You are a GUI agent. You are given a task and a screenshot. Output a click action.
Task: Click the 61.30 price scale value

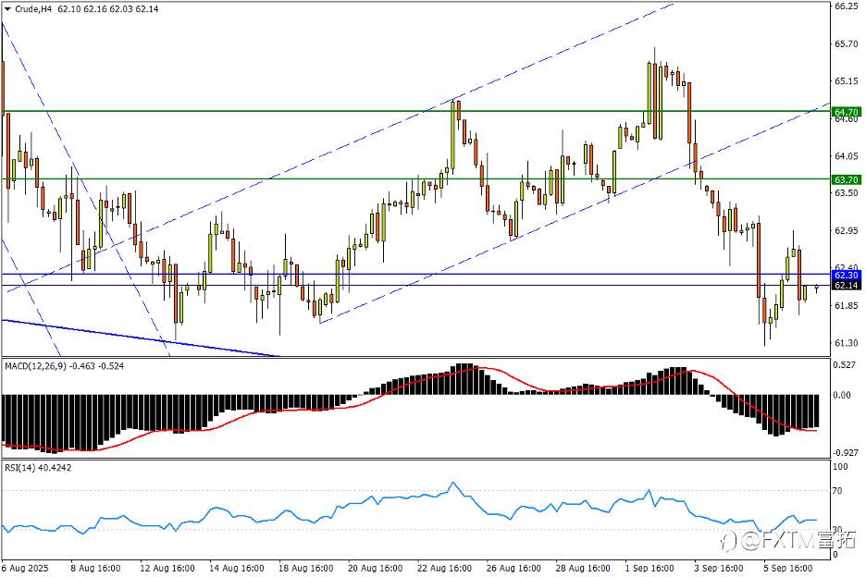[x=847, y=343]
